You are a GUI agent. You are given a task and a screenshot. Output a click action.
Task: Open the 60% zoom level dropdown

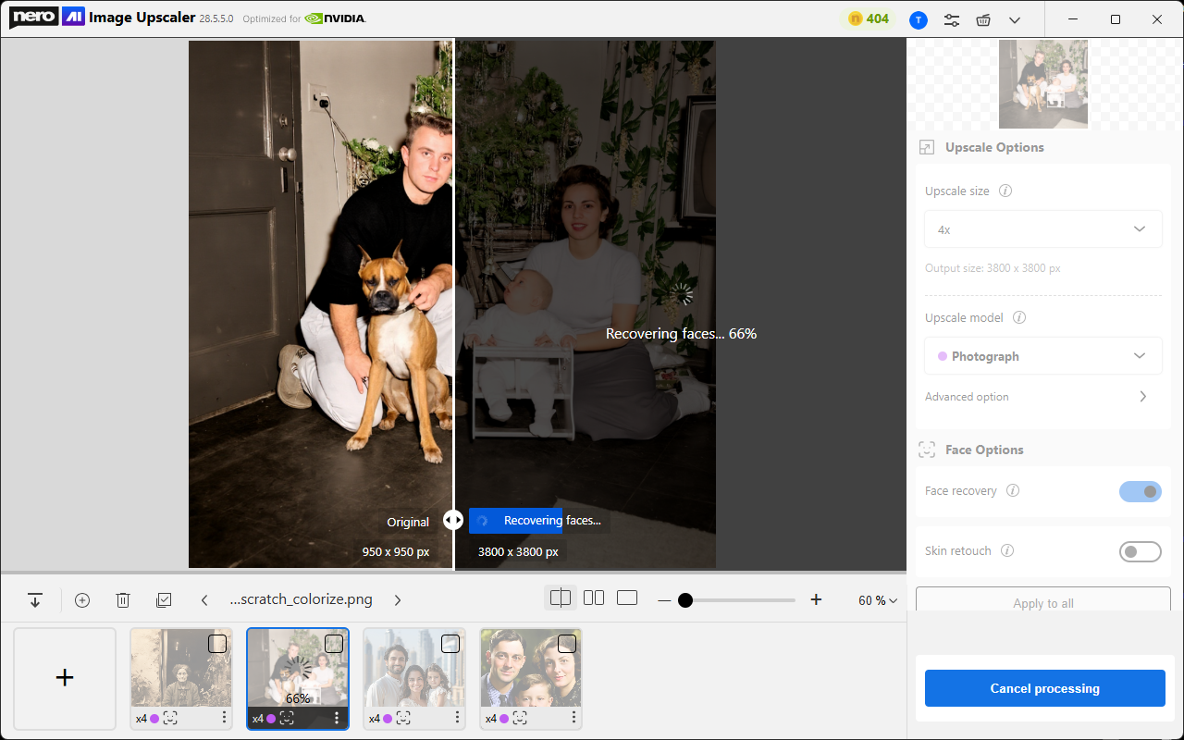[x=877, y=600]
